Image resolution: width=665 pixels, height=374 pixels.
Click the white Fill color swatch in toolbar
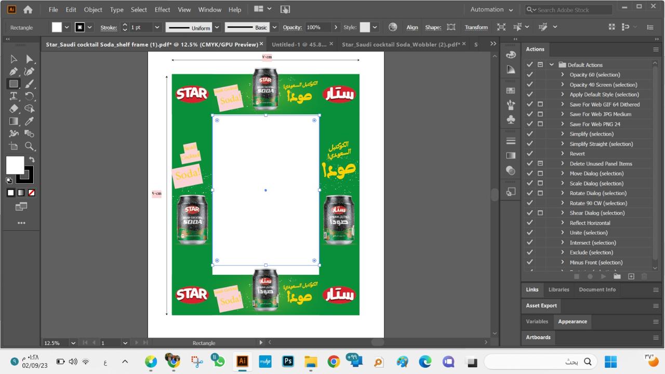pos(15,165)
